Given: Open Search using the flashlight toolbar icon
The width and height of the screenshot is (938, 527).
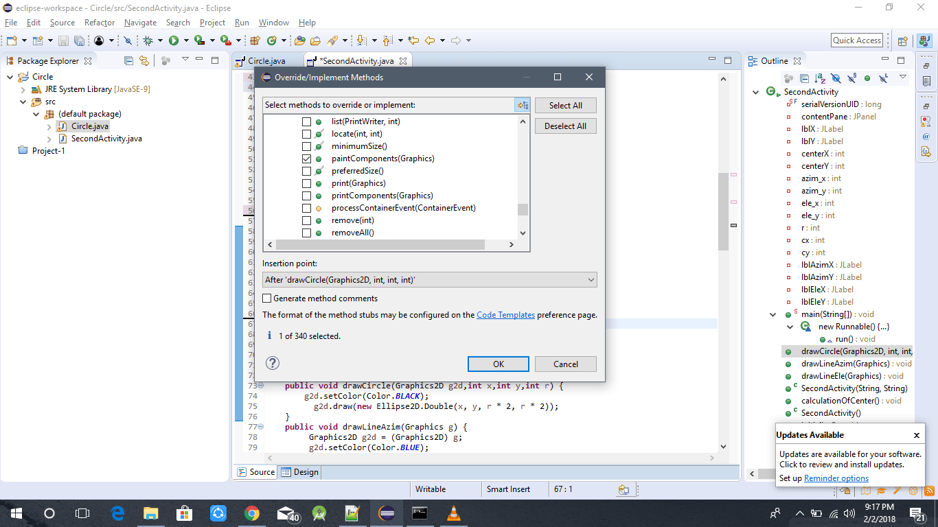Looking at the screenshot, I should (x=333, y=40).
